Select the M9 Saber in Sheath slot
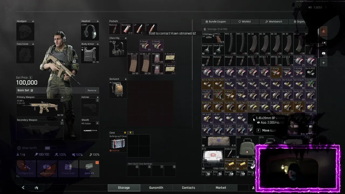The image size is (345, 194). [90, 130]
